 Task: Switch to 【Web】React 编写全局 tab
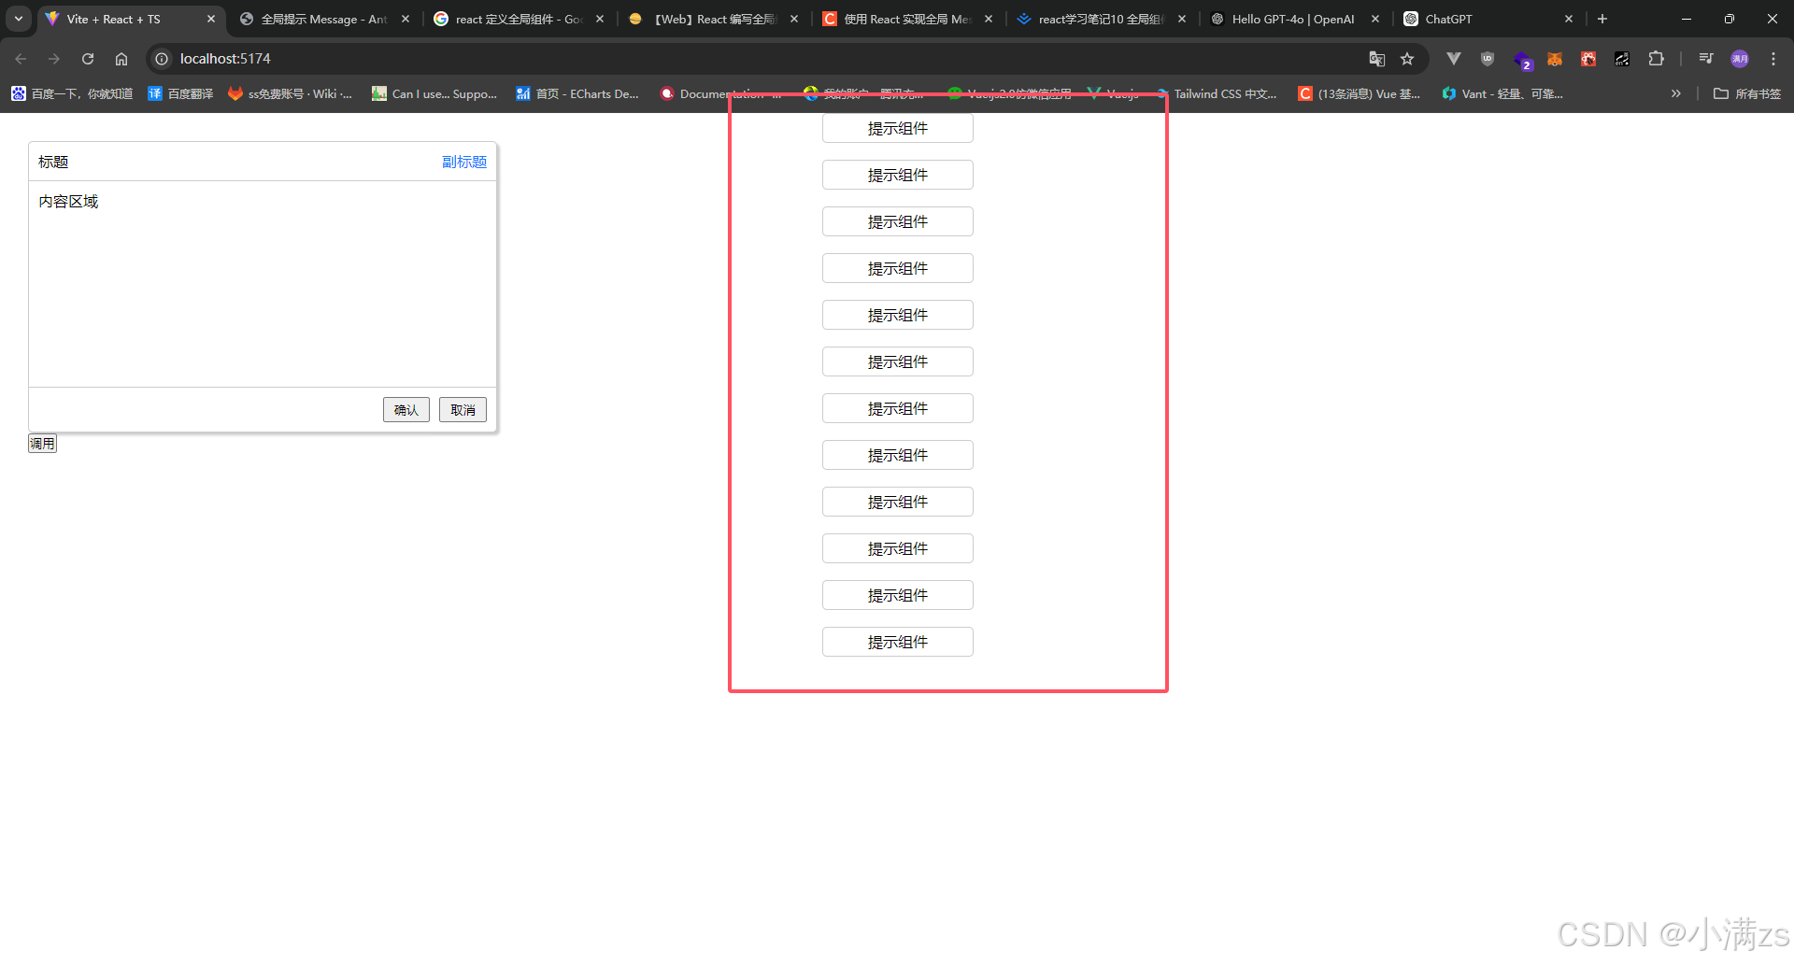click(x=714, y=19)
